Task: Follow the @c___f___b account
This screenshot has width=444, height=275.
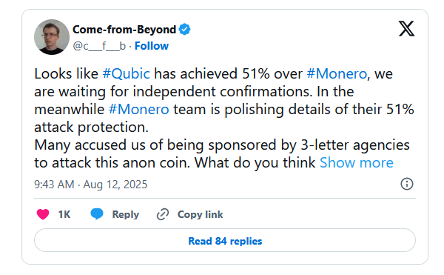Action: (x=152, y=46)
